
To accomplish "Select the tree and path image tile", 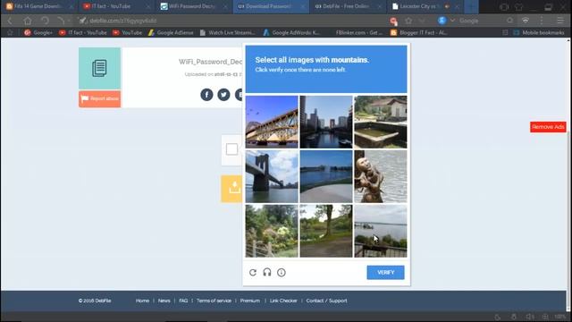I will (x=326, y=231).
